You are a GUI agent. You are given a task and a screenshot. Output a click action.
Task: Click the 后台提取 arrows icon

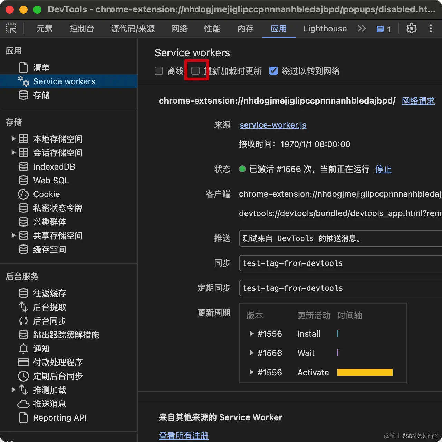pyautogui.click(x=23, y=307)
